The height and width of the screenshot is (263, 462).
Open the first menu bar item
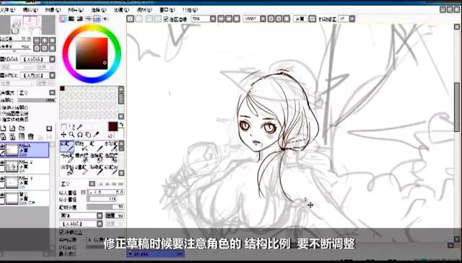[x=7, y=9]
